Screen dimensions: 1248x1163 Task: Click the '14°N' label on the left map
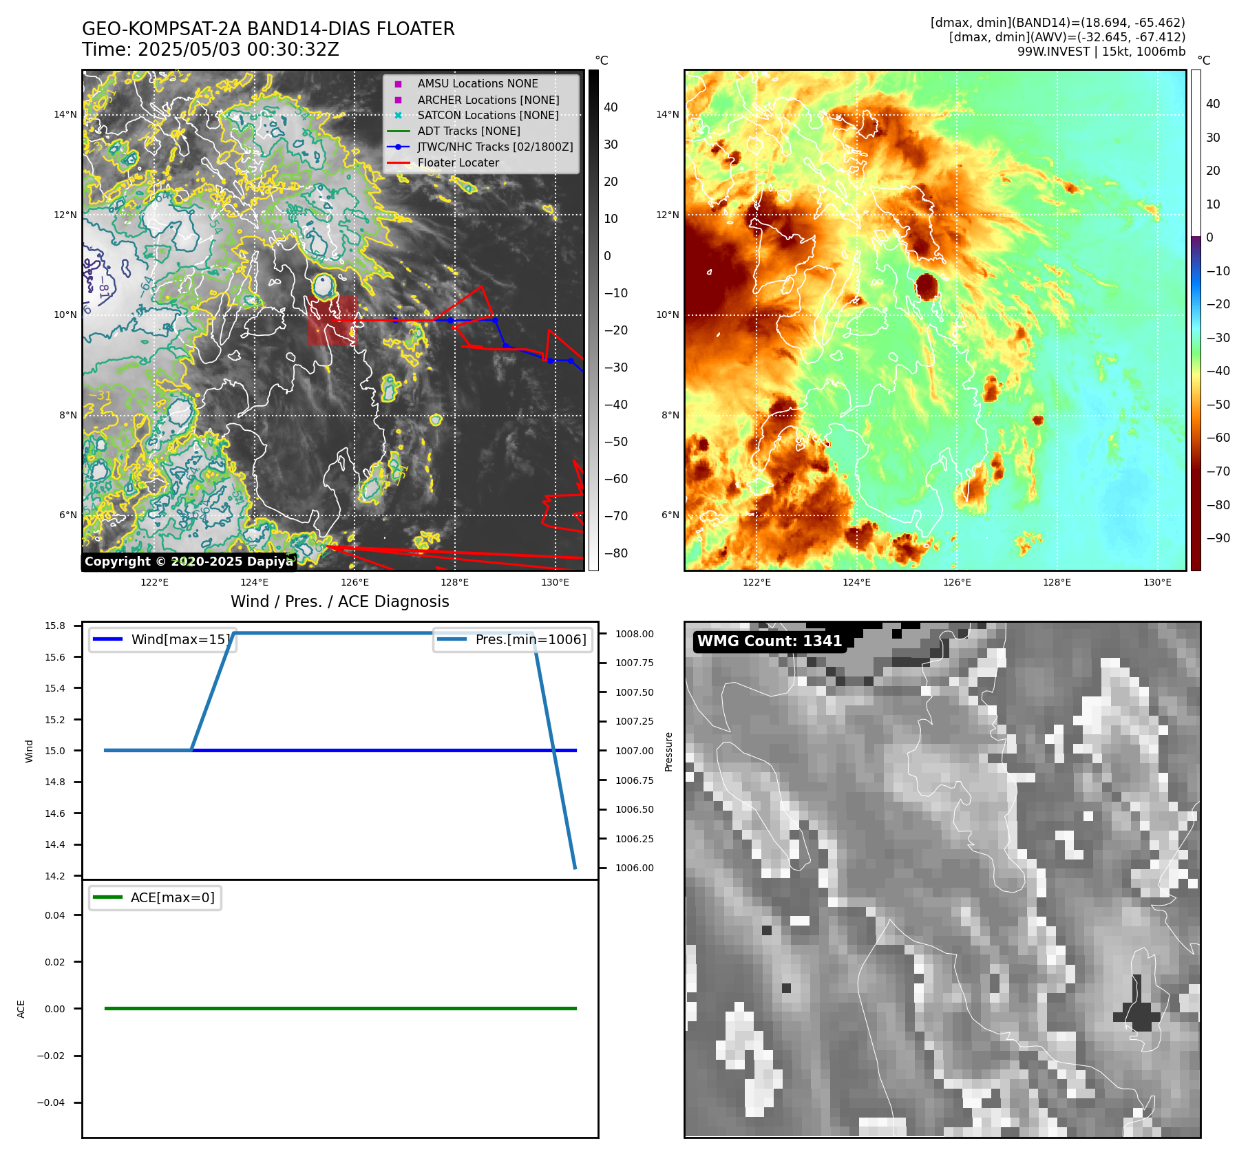(65, 114)
